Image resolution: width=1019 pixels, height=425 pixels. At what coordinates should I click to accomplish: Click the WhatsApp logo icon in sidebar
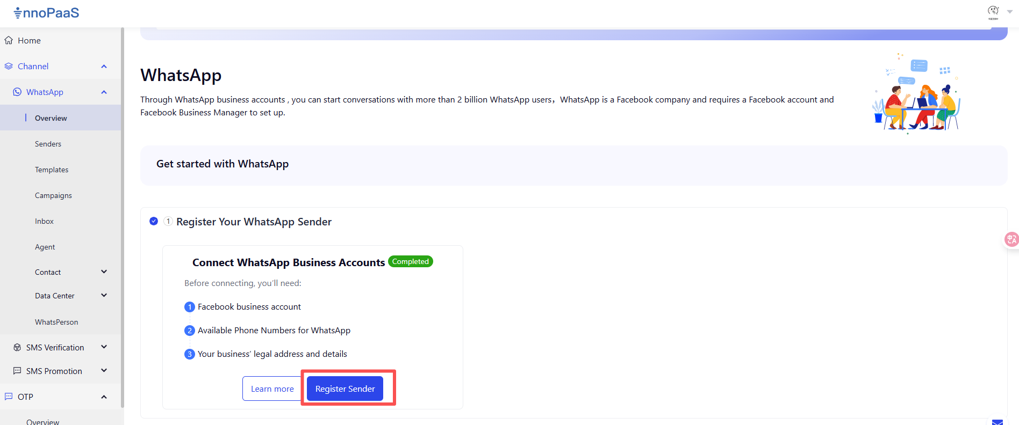tap(17, 92)
